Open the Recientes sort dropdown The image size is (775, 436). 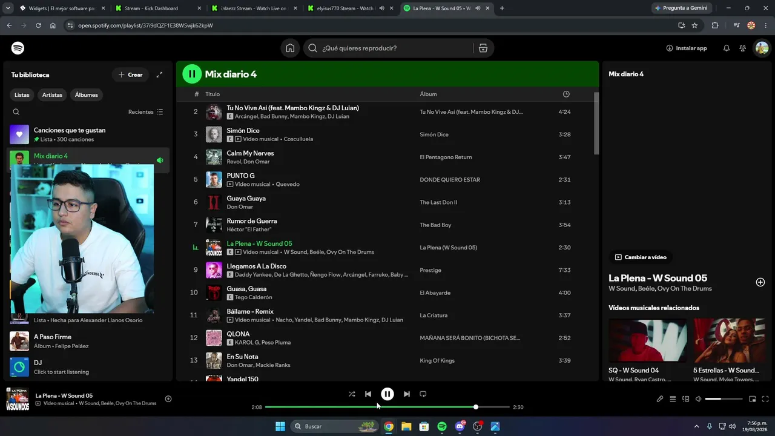(x=145, y=112)
